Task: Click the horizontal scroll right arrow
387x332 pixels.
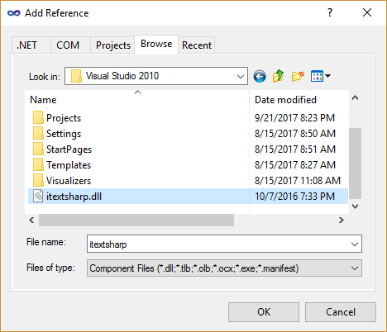Action: [342, 220]
